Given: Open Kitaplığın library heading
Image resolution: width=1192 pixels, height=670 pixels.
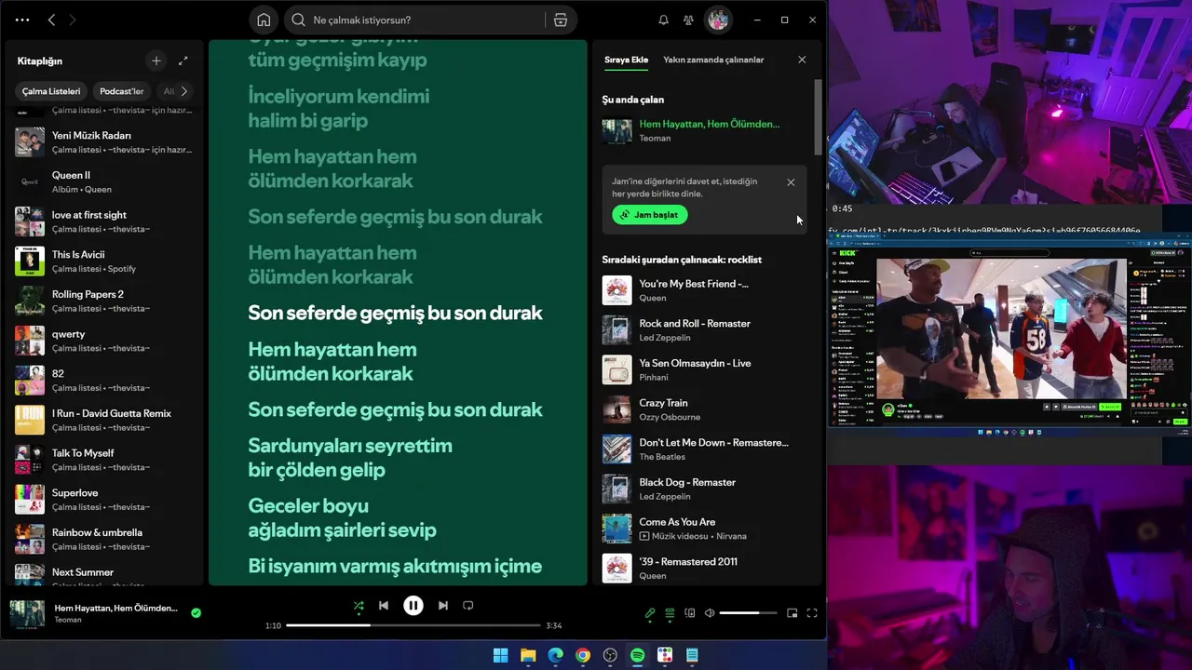Looking at the screenshot, I should (x=40, y=60).
